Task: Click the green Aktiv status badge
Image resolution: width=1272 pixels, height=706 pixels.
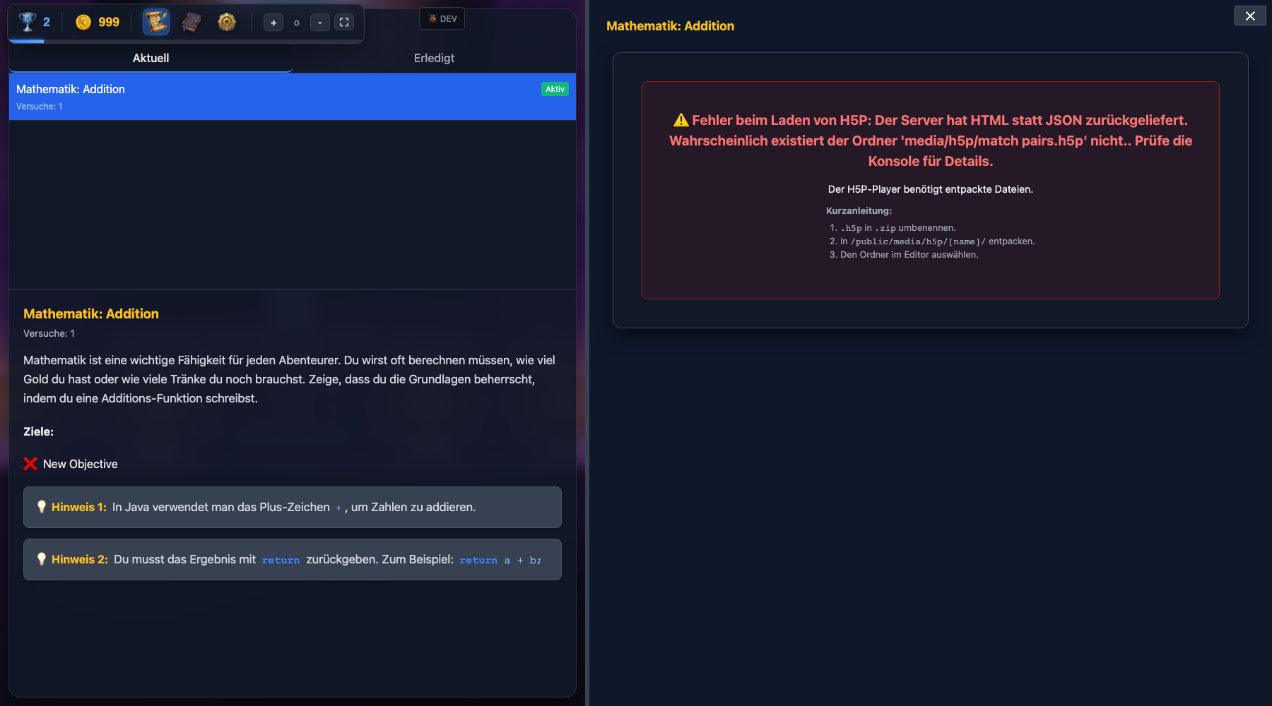Action: [555, 89]
